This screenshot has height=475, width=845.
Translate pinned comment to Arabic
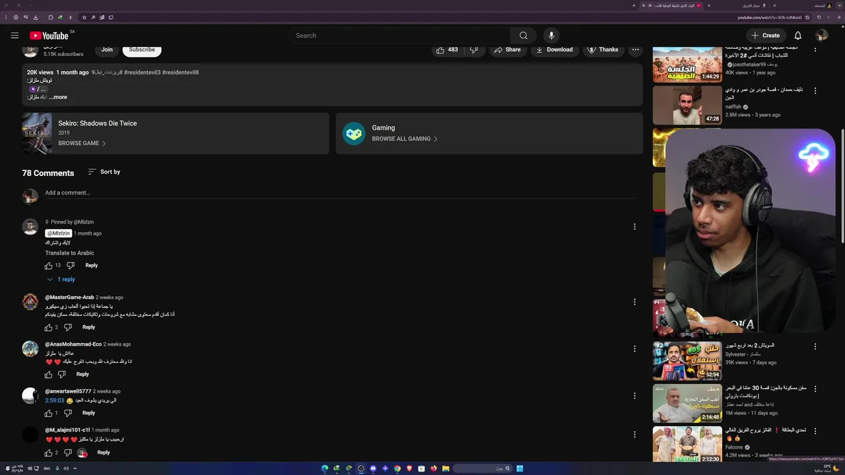click(69, 253)
